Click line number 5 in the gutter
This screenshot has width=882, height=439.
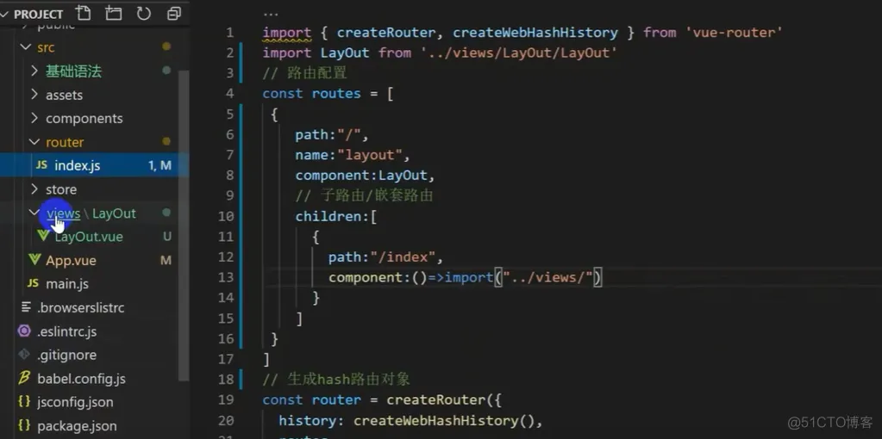(229, 114)
